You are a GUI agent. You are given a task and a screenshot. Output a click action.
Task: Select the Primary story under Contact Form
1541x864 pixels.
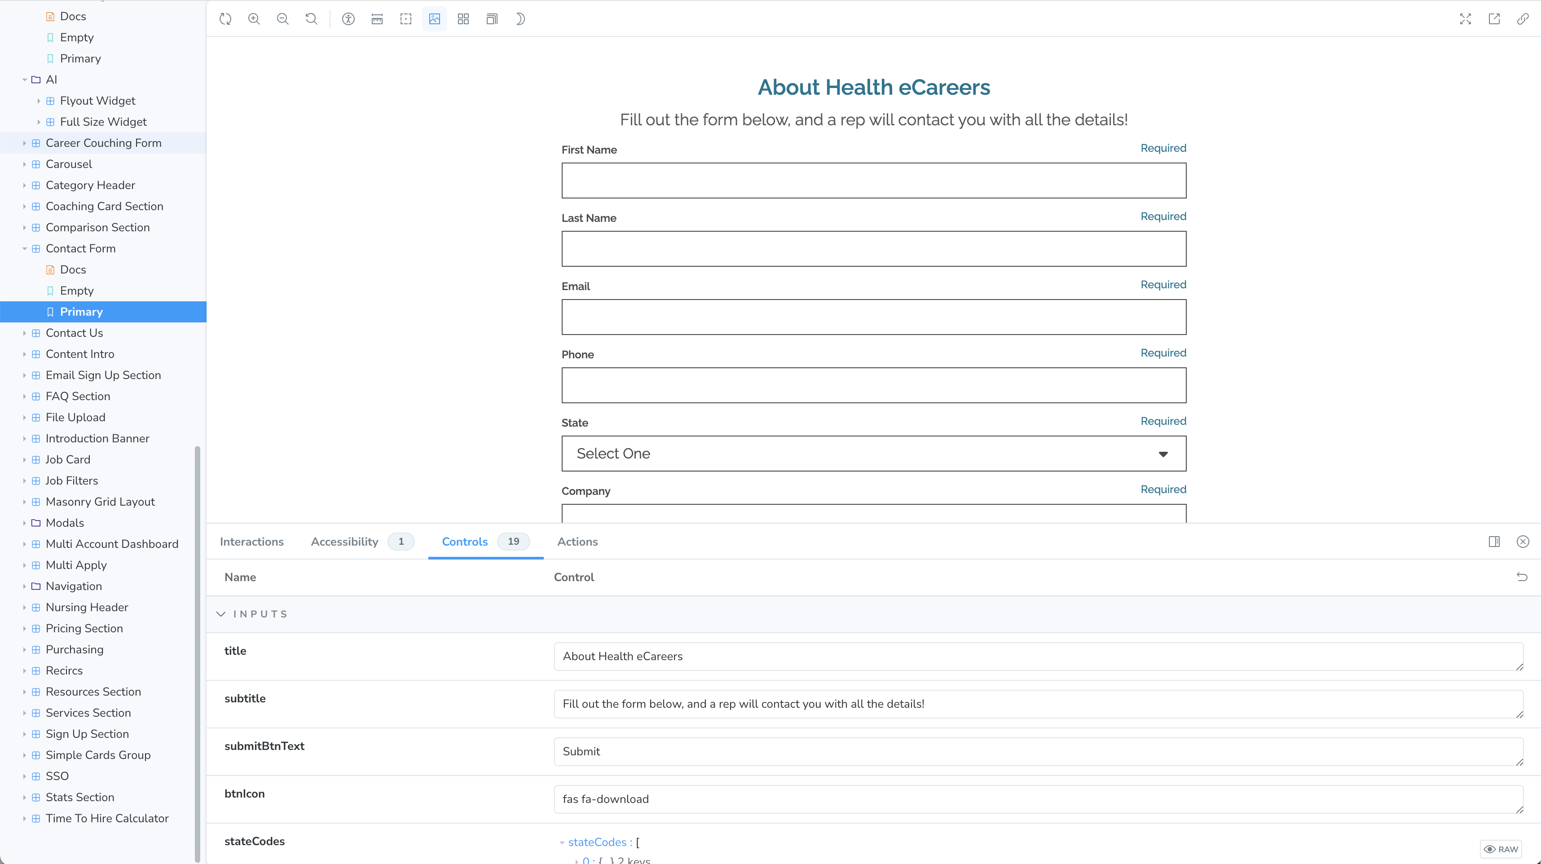click(x=103, y=312)
